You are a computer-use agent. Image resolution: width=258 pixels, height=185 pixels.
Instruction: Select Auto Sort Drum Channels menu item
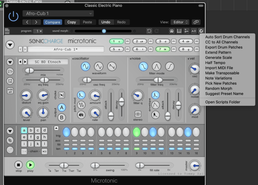[227, 37]
